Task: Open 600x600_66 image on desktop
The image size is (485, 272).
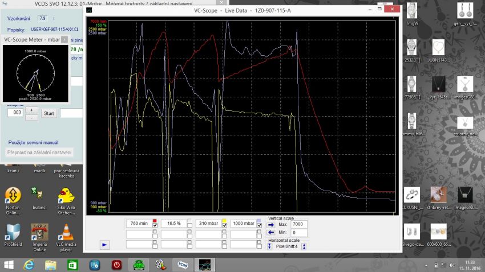Action: coord(439,235)
